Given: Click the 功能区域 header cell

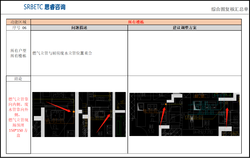Looking at the screenshot, I should point(18,22).
